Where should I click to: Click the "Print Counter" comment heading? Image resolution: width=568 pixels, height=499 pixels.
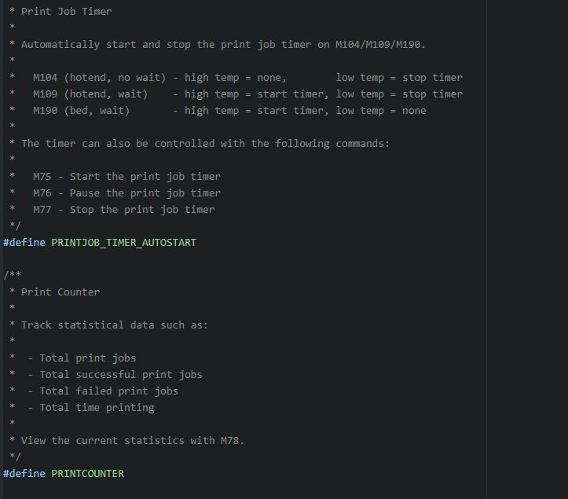60,292
